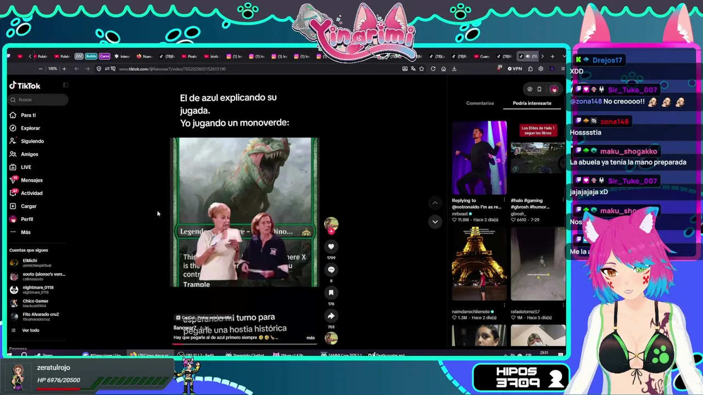The width and height of the screenshot is (703, 395).
Task: Open new browser tab plus
Action: pyautogui.click(x=552, y=56)
